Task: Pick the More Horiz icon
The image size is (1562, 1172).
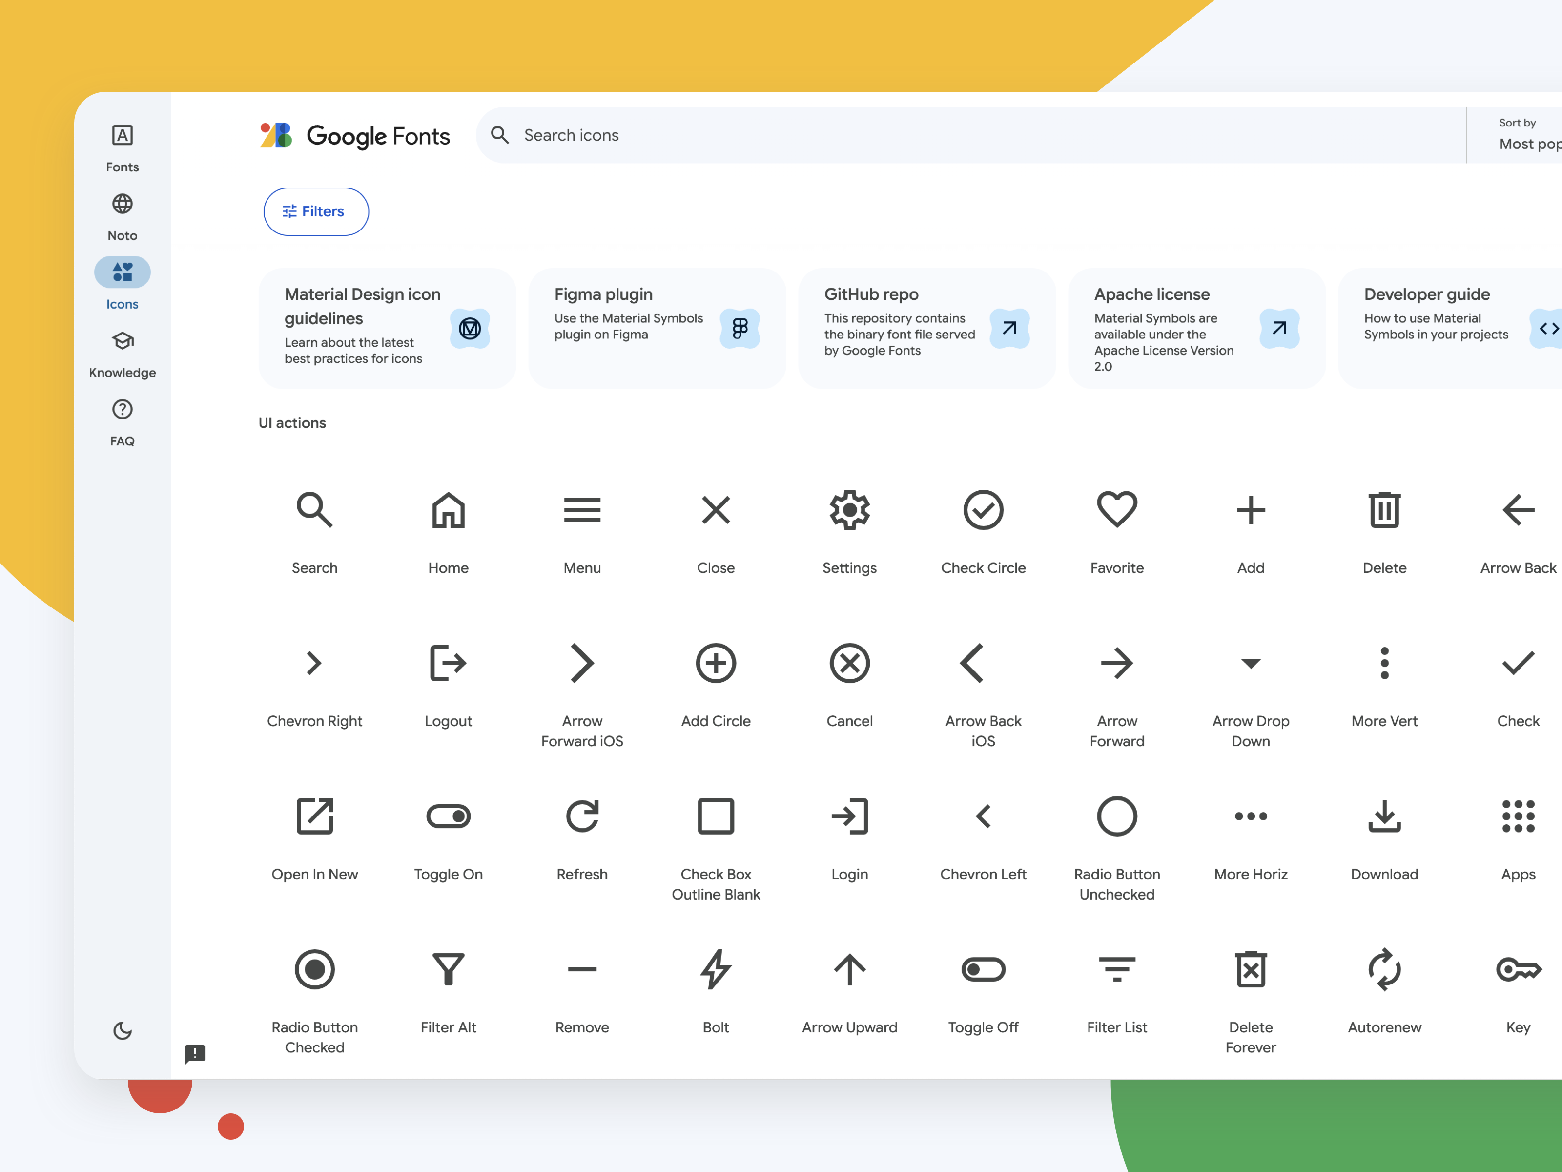Action: [1251, 816]
